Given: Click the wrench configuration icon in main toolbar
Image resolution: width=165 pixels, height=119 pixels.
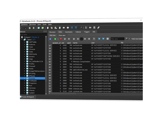Looking at the screenshot, I should (x=81, y=28).
